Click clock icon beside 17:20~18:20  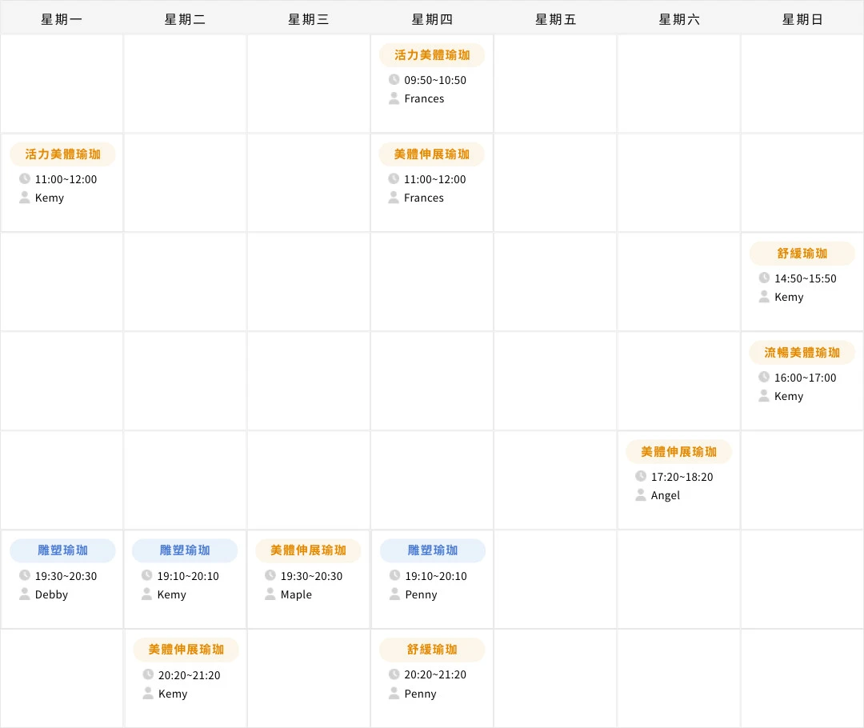click(x=641, y=476)
